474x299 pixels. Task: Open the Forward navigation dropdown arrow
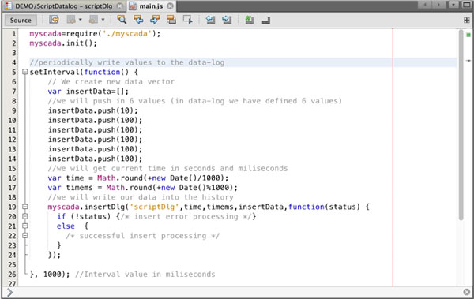pyautogui.click(x=103, y=20)
